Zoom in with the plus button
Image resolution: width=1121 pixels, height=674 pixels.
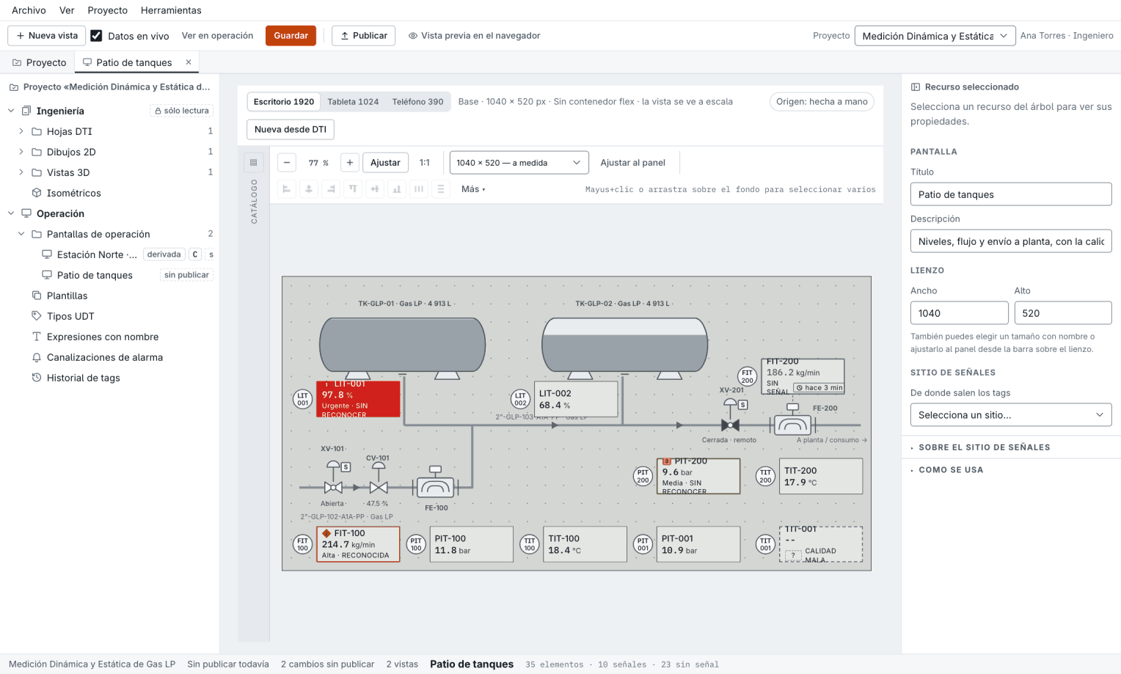click(350, 163)
